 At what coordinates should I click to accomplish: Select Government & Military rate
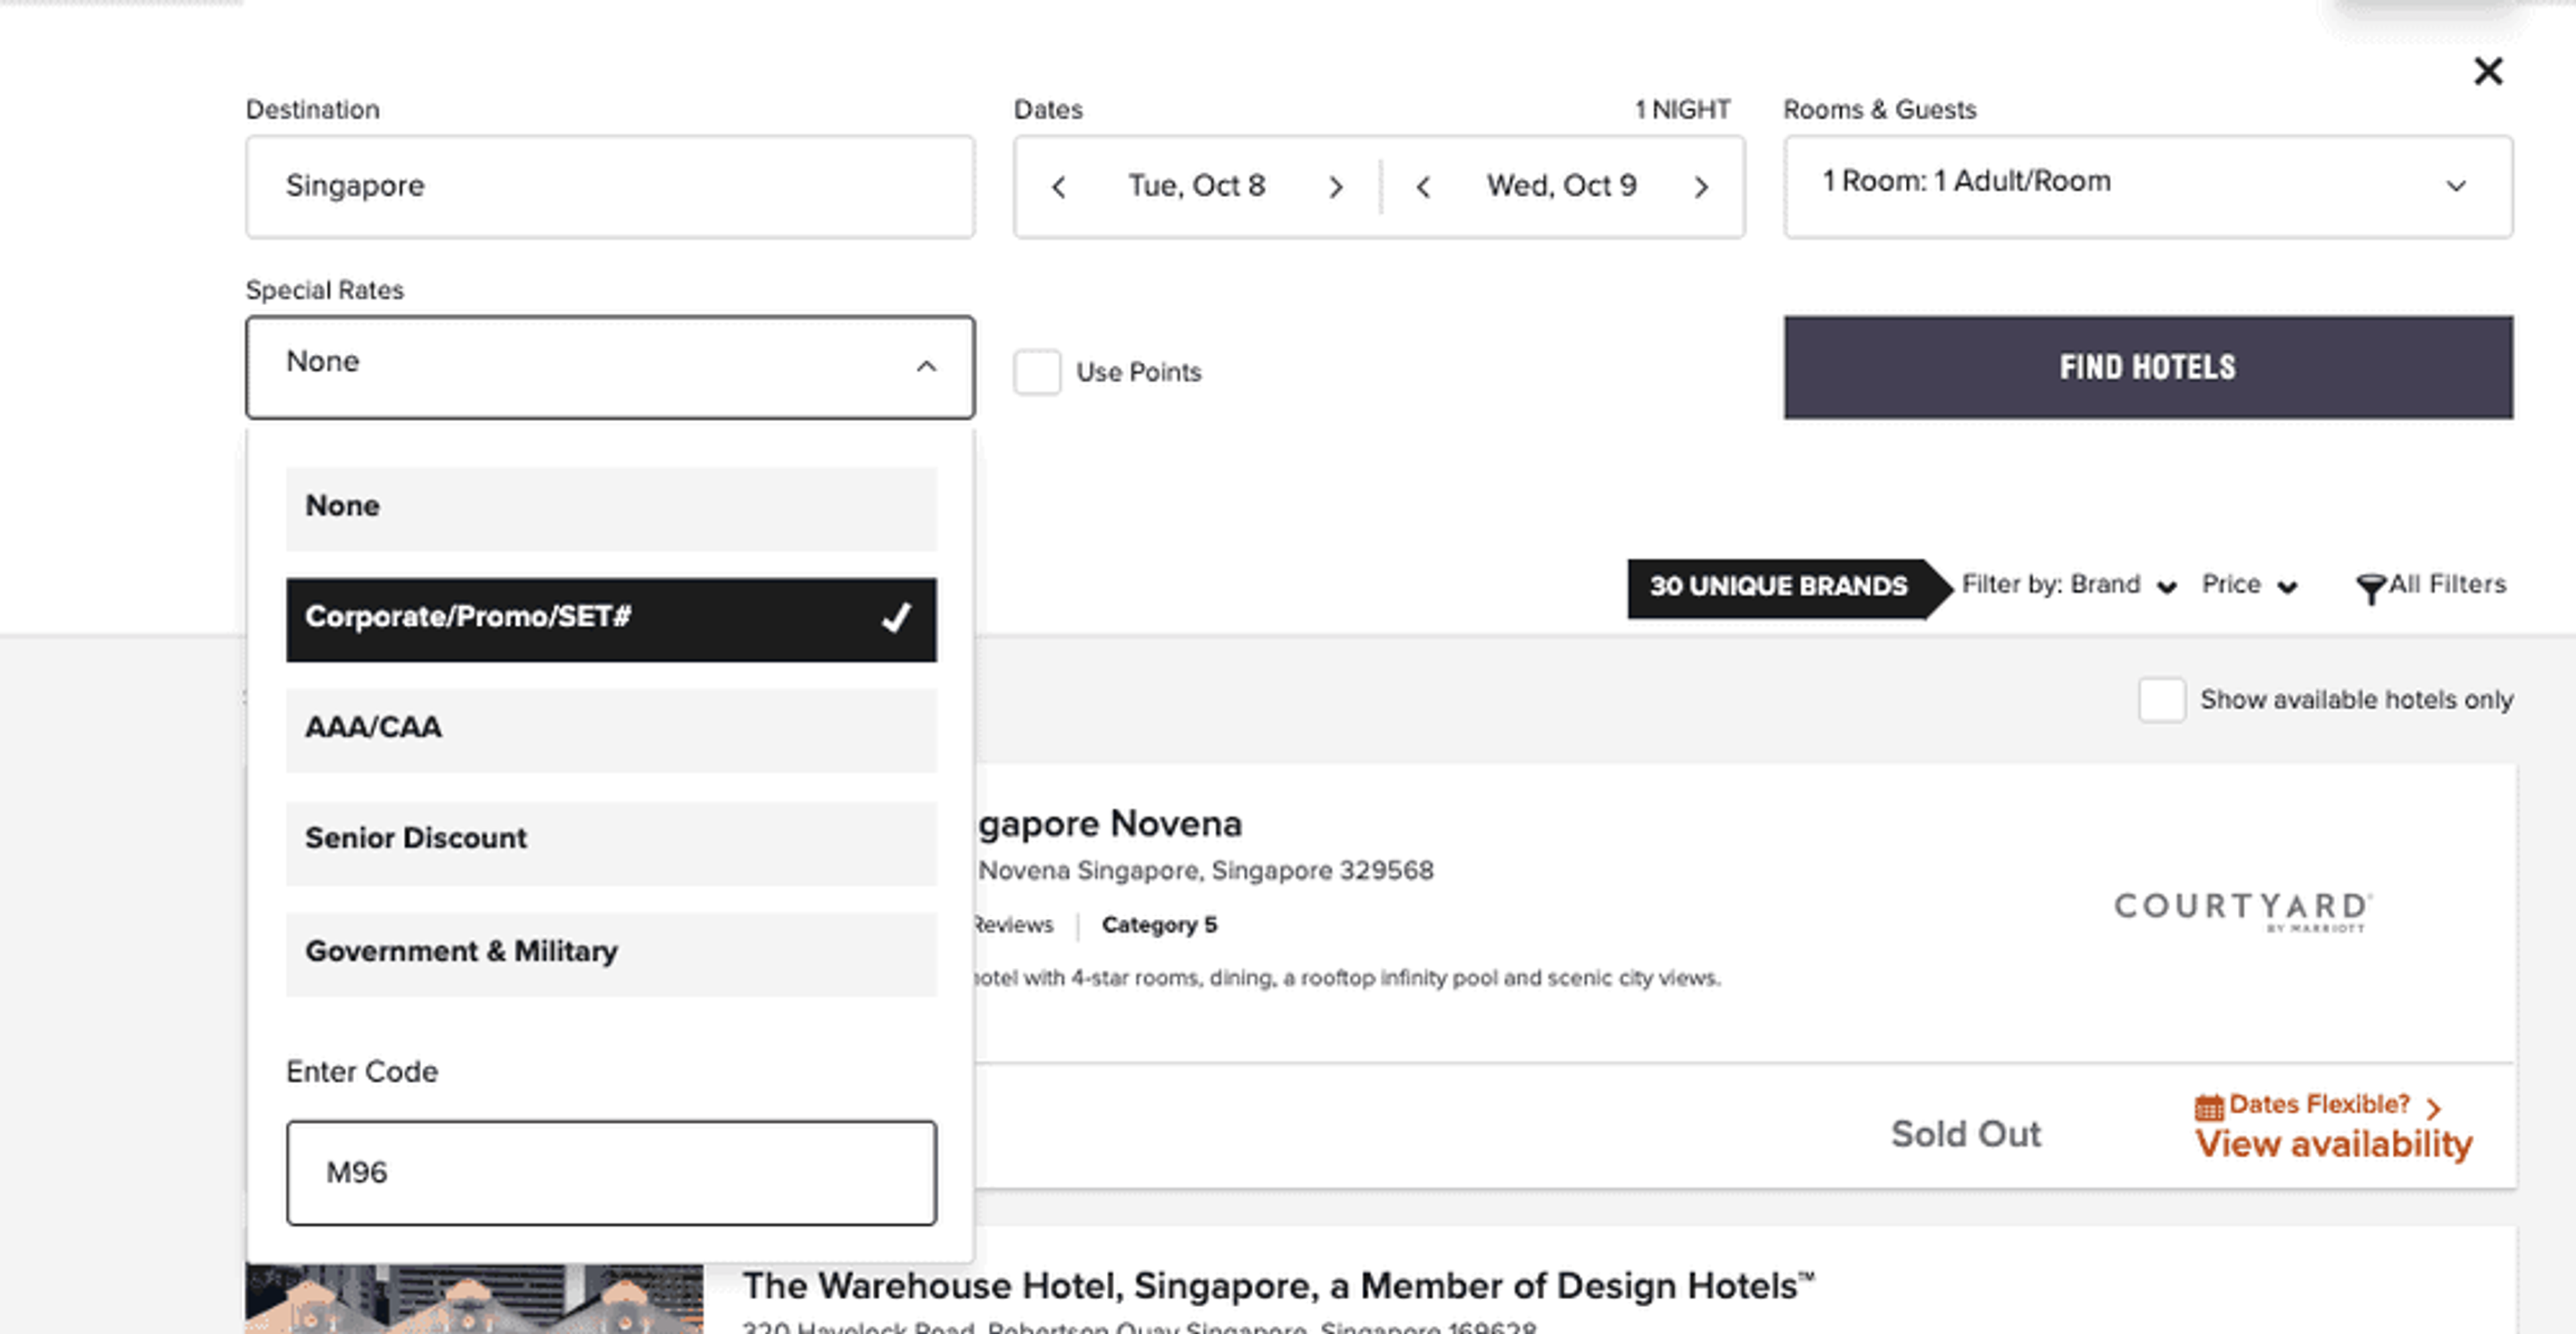610,951
